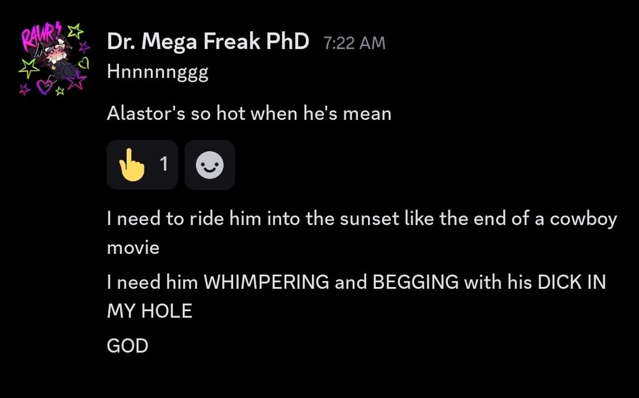This screenshot has width=639, height=398.
Task: Select the 'Hnnnnnggg' message line
Action: coord(158,73)
